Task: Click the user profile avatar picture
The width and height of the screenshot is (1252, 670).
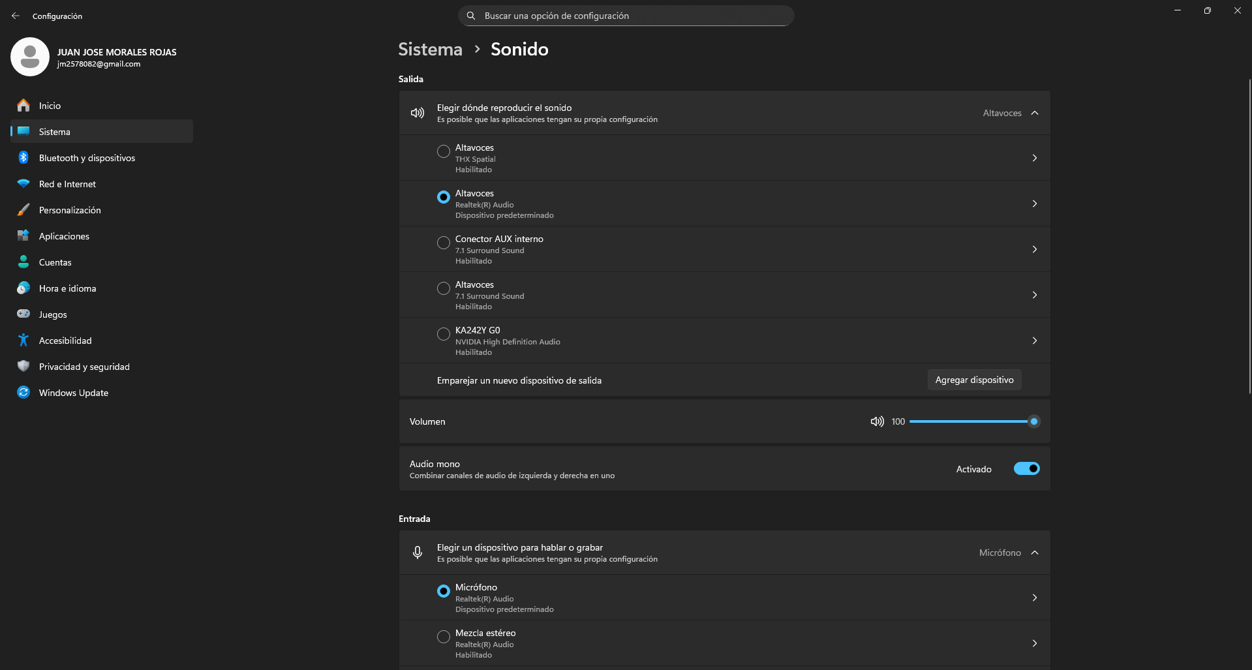Action: pyautogui.click(x=30, y=57)
